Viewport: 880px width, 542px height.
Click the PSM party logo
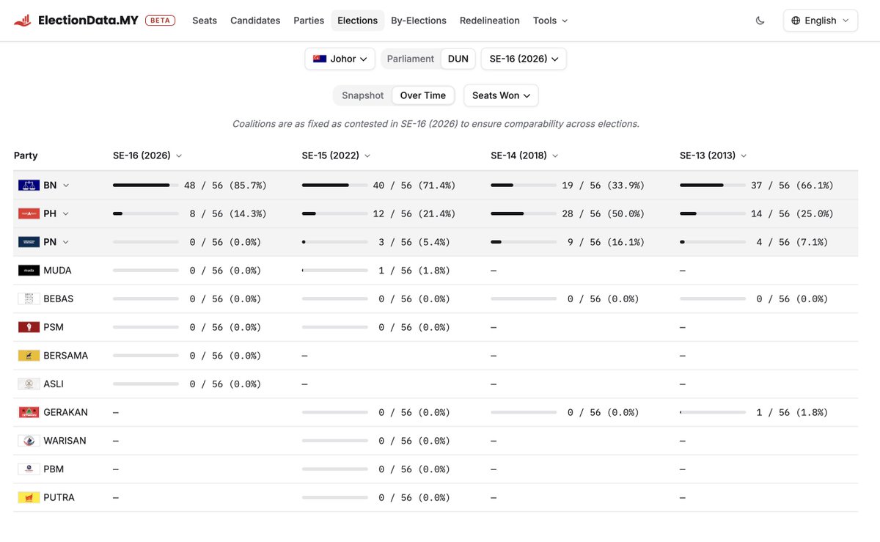[x=29, y=327]
